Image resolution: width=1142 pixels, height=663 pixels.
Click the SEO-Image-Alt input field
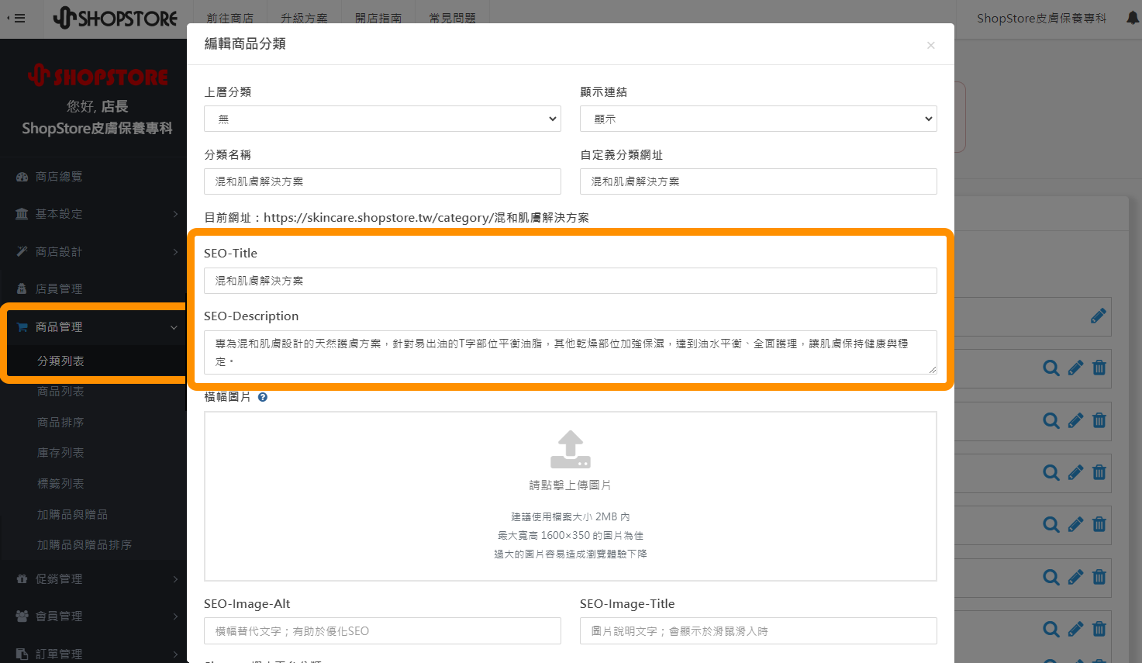(x=382, y=631)
